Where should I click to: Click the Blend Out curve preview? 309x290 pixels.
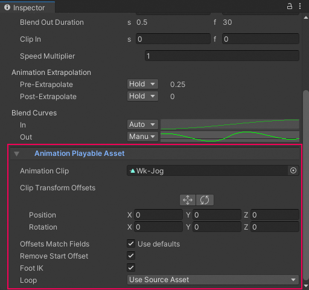[230, 137]
